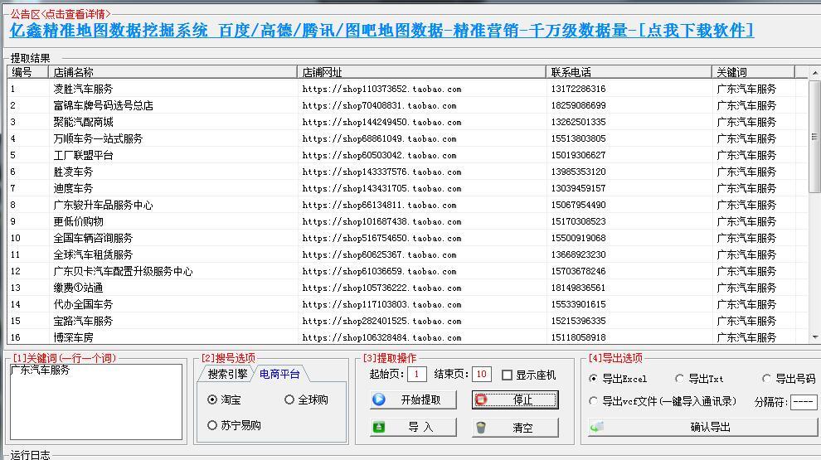
Task: Click phone number 13985353120
Action: click(x=578, y=172)
